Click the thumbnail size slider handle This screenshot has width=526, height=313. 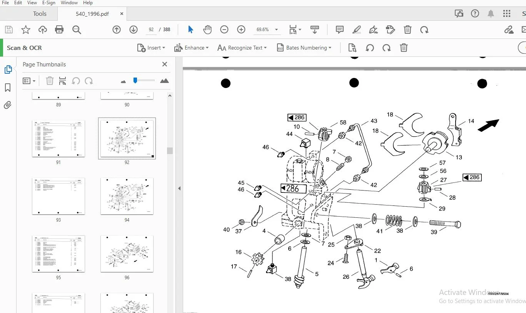[x=135, y=80]
